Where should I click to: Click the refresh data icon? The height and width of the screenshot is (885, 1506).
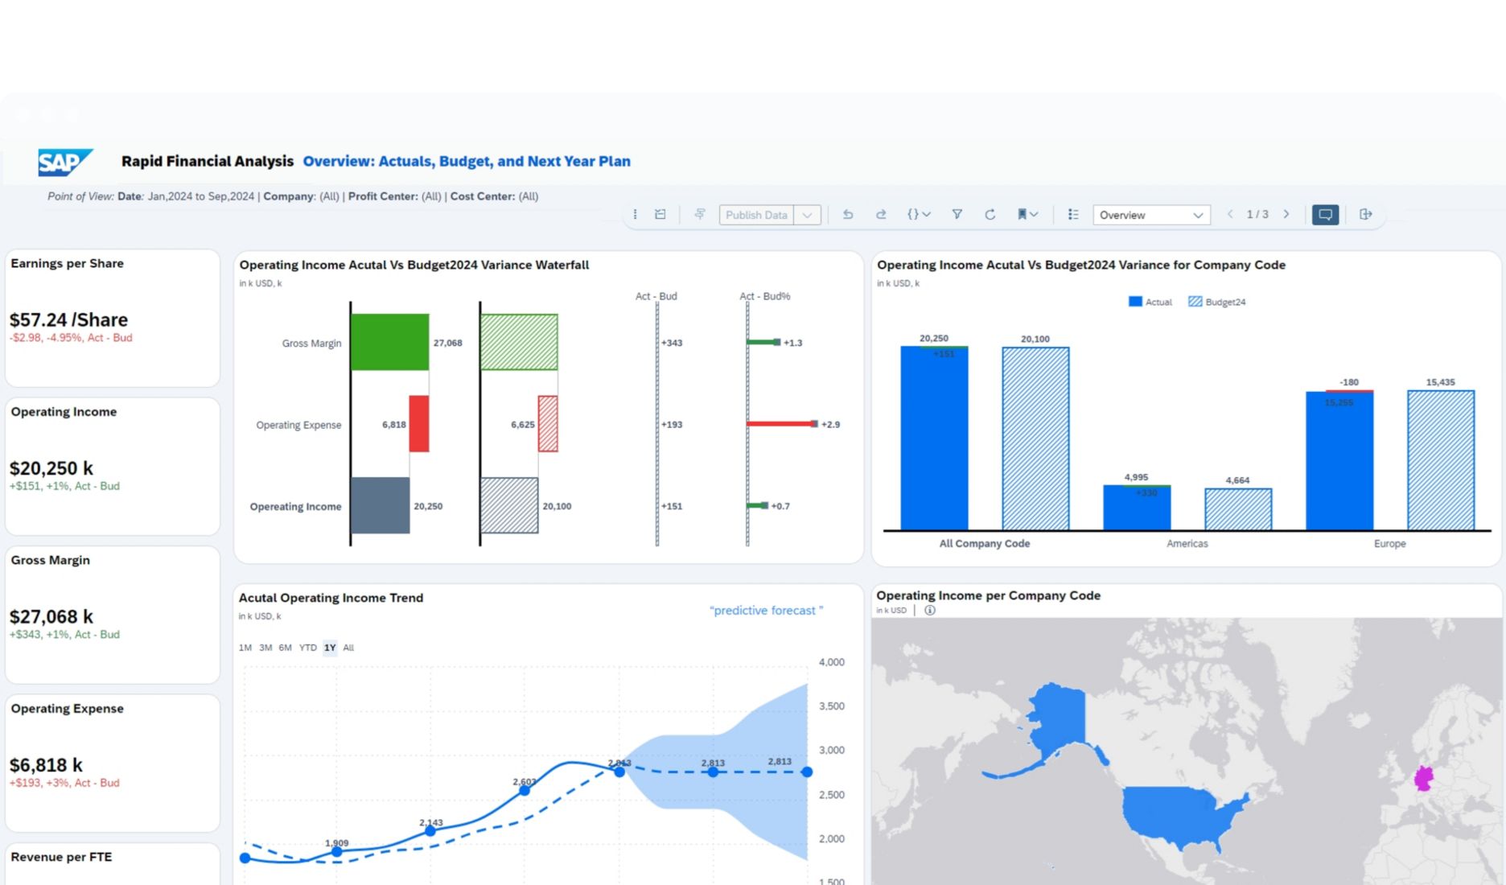coord(990,215)
